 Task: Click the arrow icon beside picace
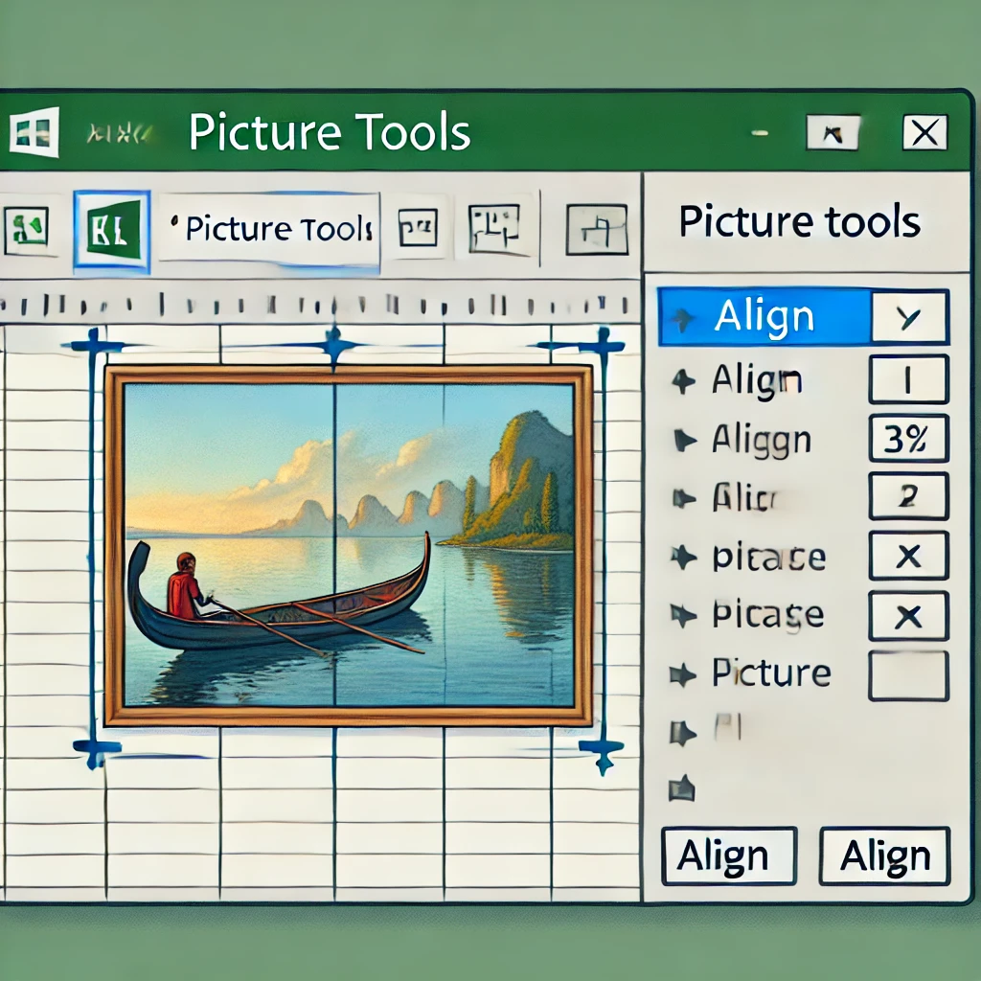click(x=683, y=558)
